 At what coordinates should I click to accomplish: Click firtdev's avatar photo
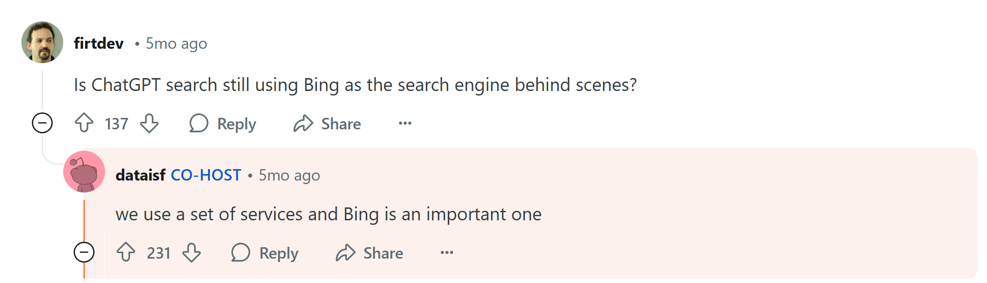pyautogui.click(x=42, y=42)
